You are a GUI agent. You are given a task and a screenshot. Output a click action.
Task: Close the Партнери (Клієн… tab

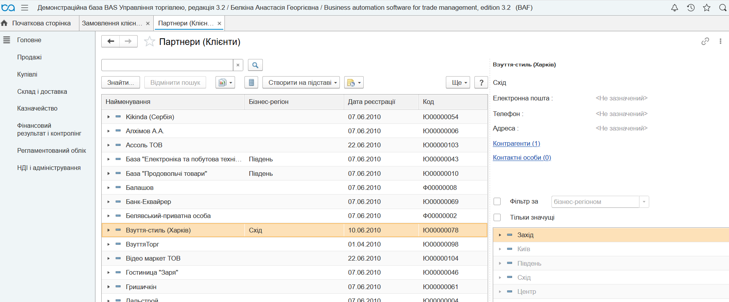click(219, 23)
